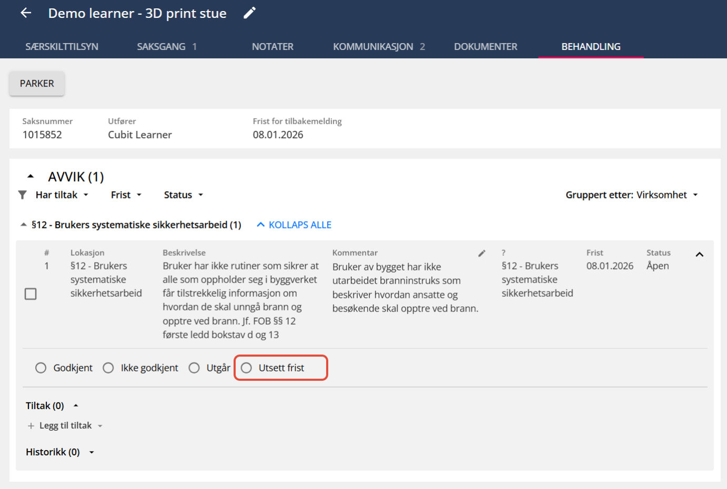Viewport: 727px width, 489px height.
Task: Click the PARKER button
Action: tap(37, 84)
